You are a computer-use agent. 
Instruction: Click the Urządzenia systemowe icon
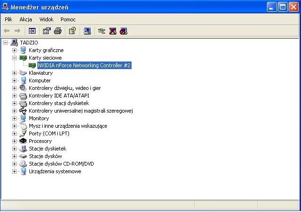[23, 171]
